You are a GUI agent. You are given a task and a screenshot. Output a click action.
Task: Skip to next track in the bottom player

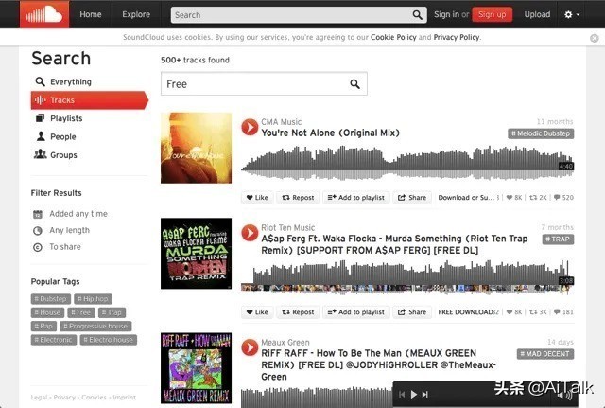pos(425,394)
